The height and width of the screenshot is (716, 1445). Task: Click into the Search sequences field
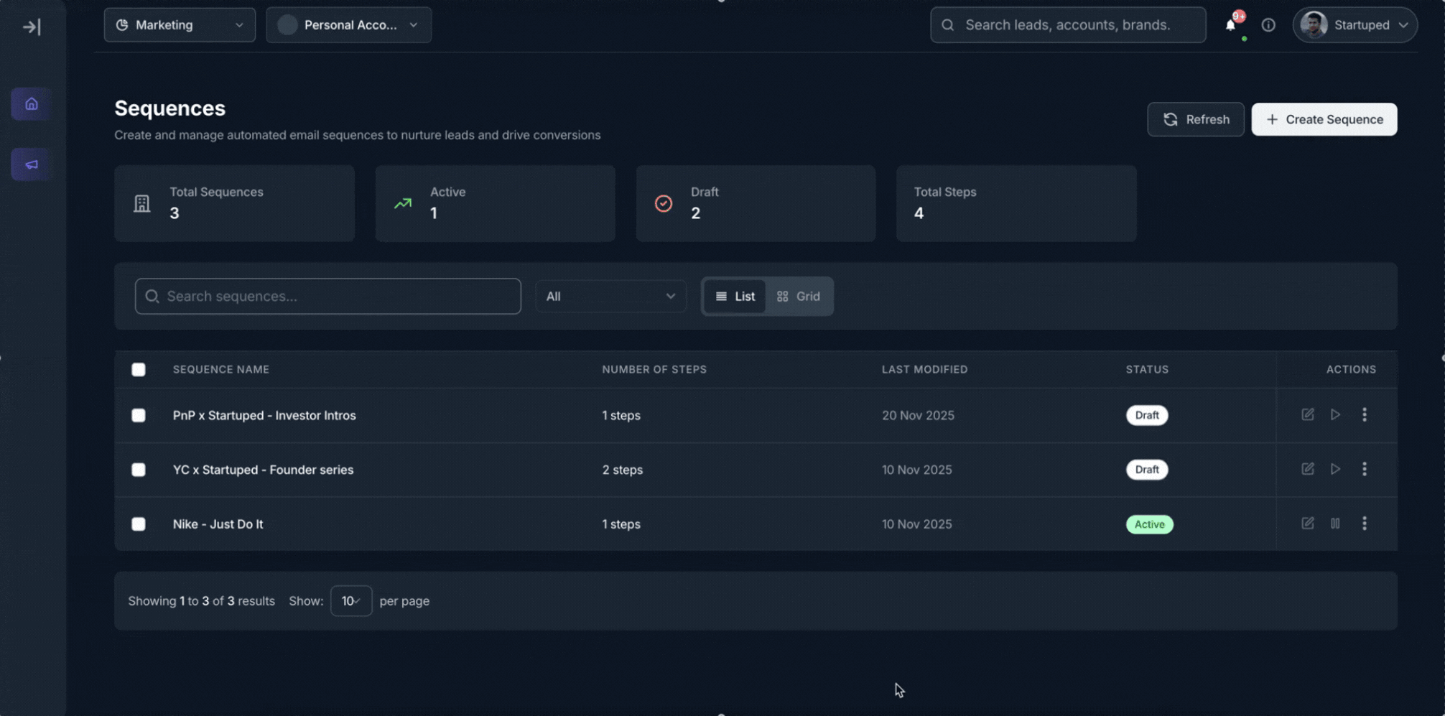(328, 297)
